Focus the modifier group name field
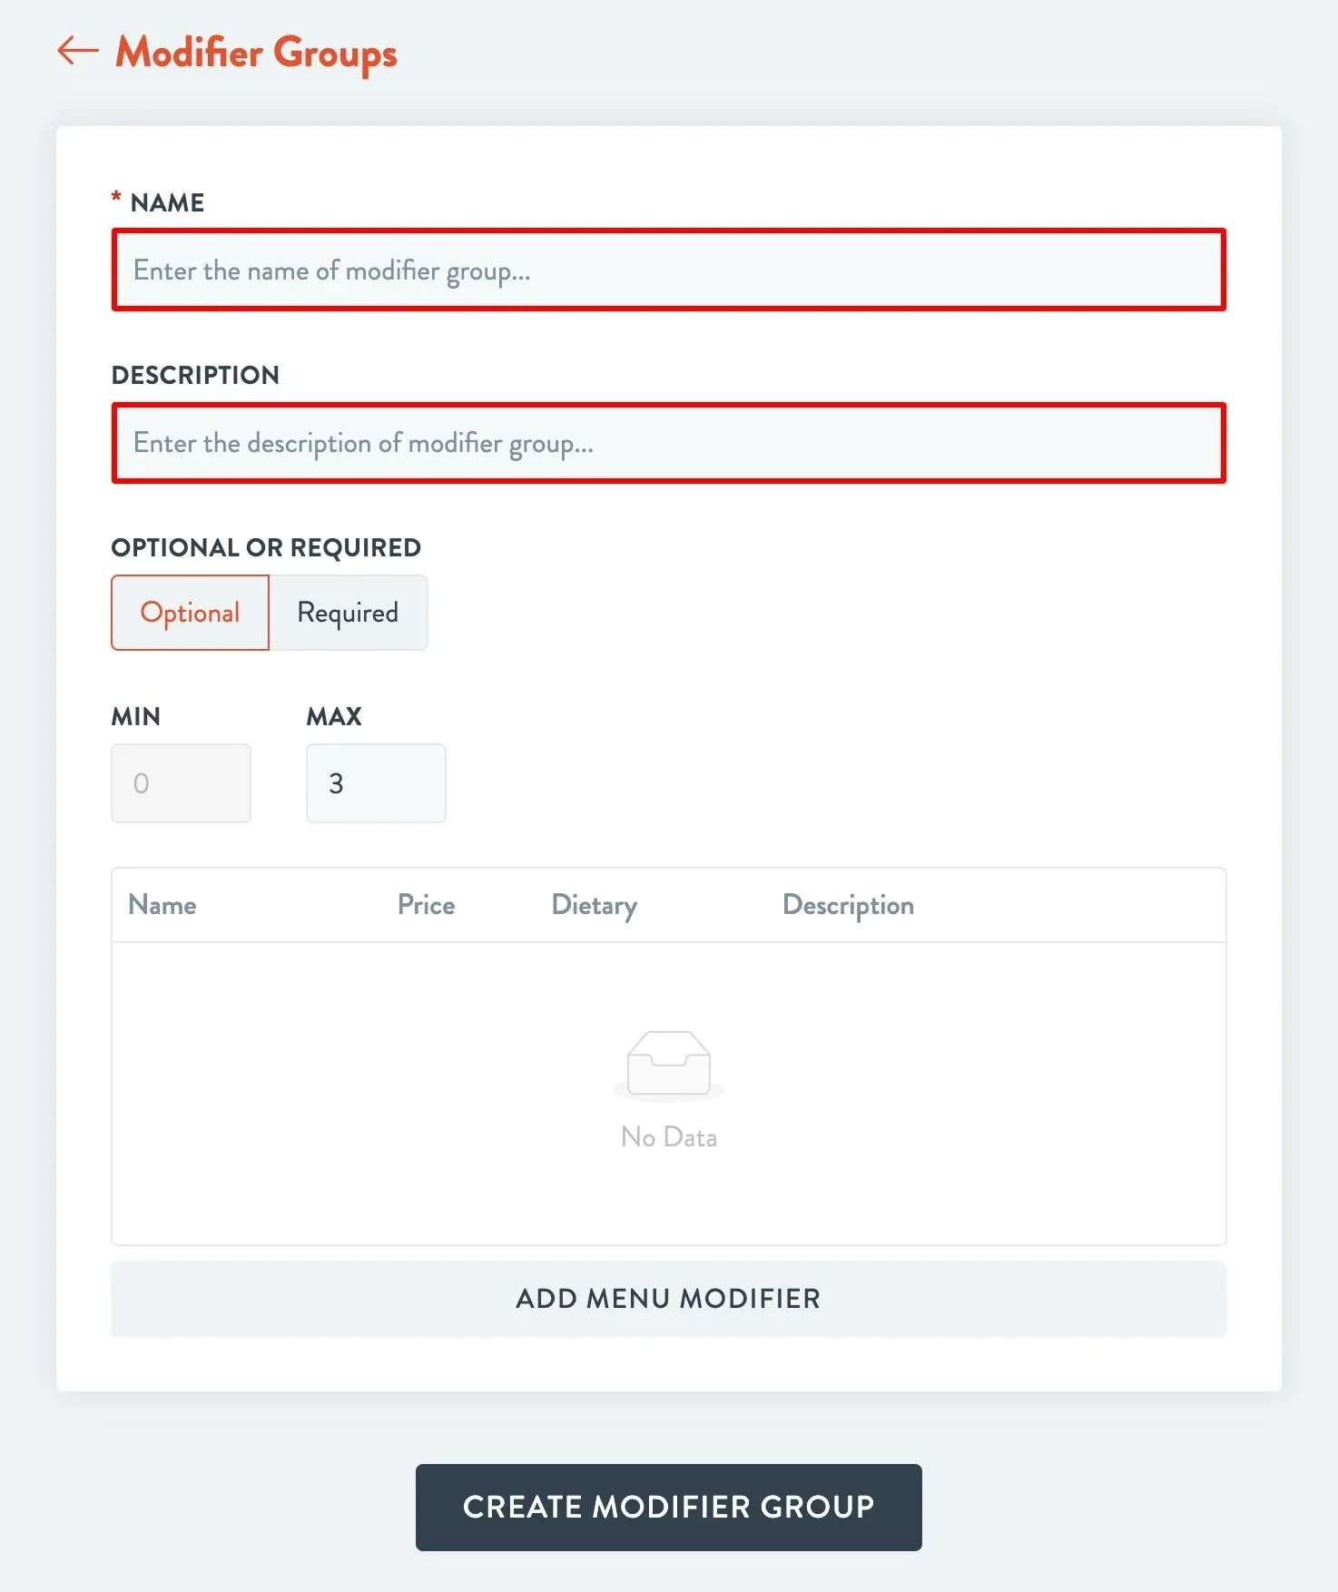The width and height of the screenshot is (1338, 1592). click(669, 270)
